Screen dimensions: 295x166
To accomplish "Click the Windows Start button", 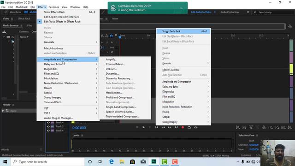I will click(x=5, y=162).
